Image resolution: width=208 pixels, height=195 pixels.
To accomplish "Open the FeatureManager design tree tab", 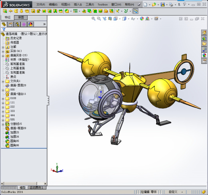I will pyautogui.click(x=4, y=24).
